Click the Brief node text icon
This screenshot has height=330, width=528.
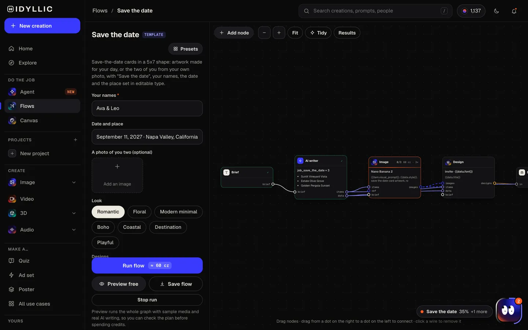[x=227, y=172]
